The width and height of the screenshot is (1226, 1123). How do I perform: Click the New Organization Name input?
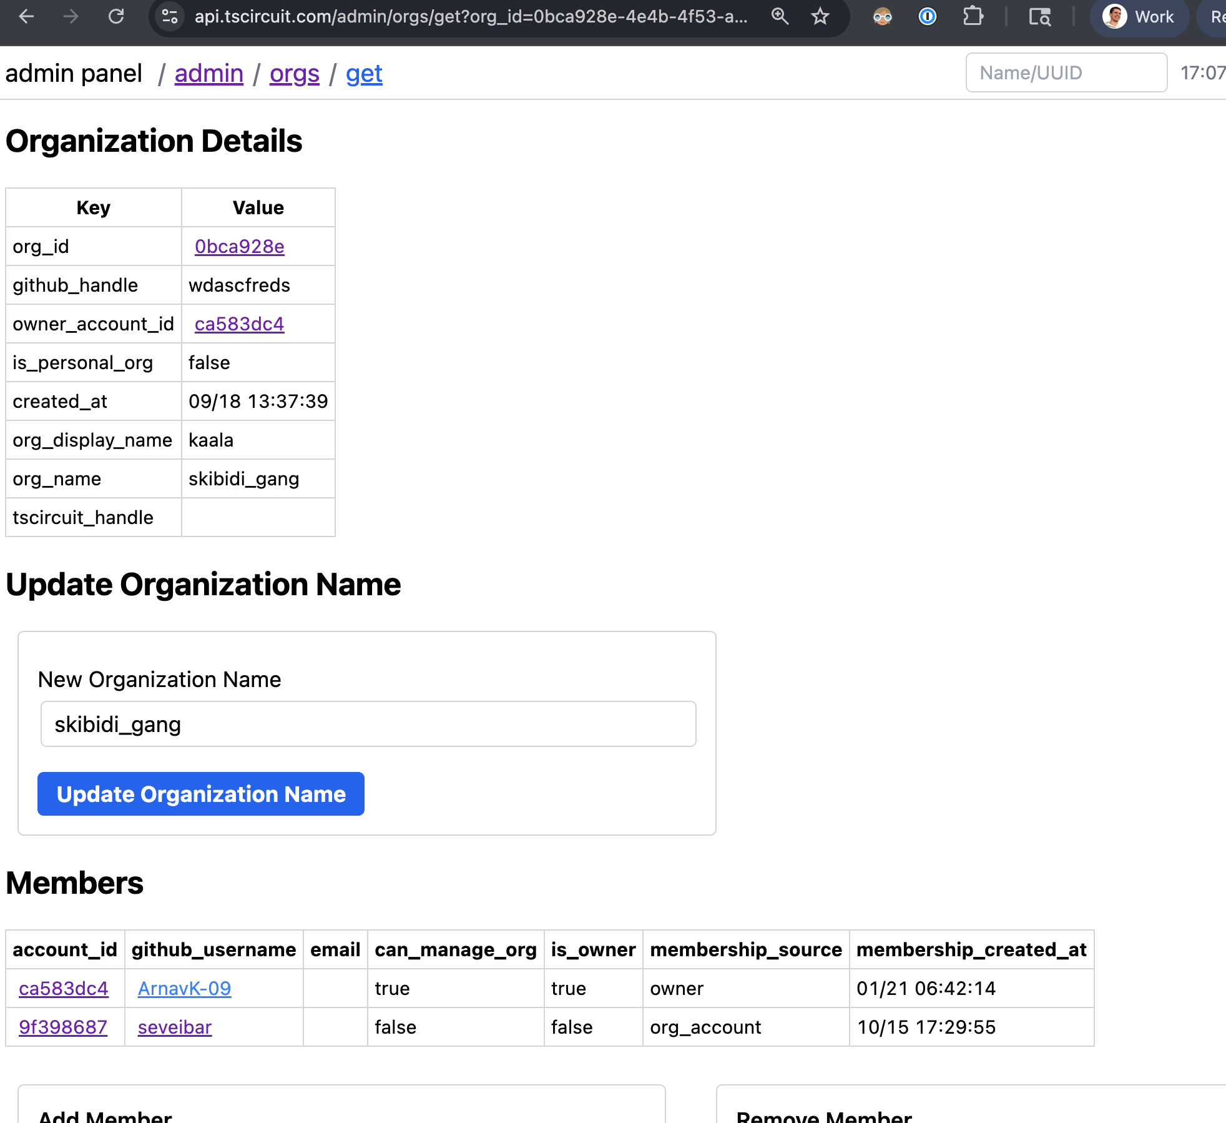coord(368,724)
